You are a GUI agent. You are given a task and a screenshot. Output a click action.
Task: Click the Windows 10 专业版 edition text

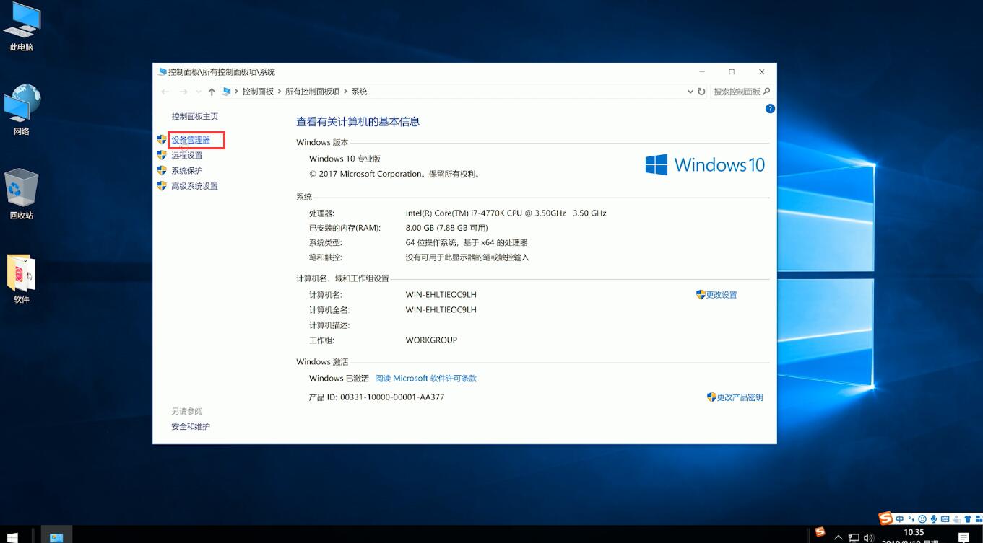pos(345,159)
